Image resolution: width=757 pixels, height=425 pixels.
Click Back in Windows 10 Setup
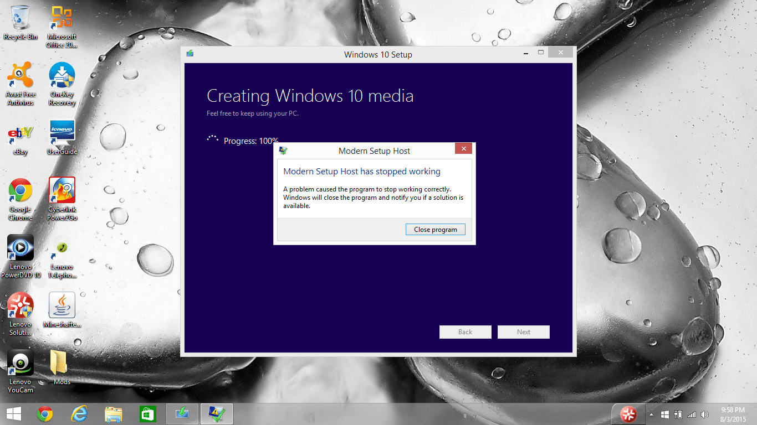click(466, 332)
